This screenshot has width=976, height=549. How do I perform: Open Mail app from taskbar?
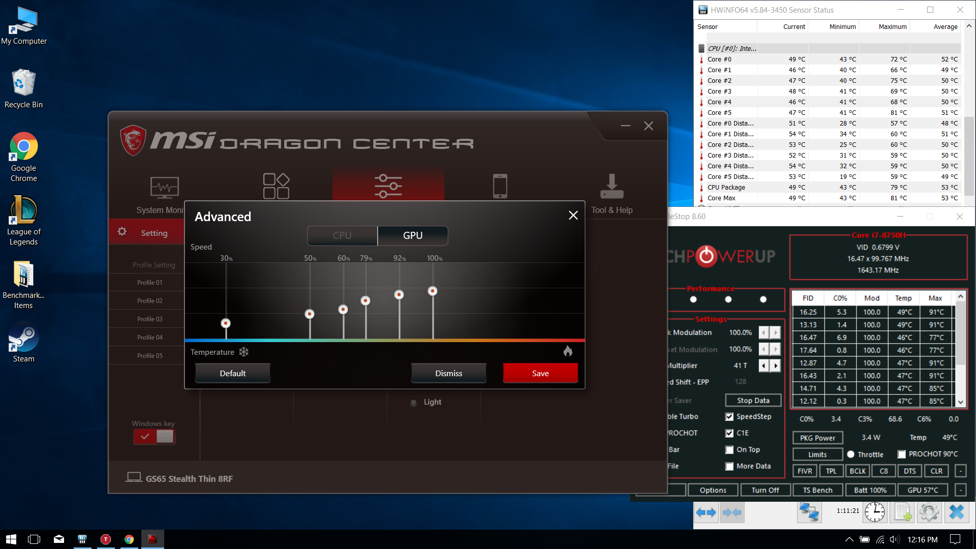coord(59,539)
